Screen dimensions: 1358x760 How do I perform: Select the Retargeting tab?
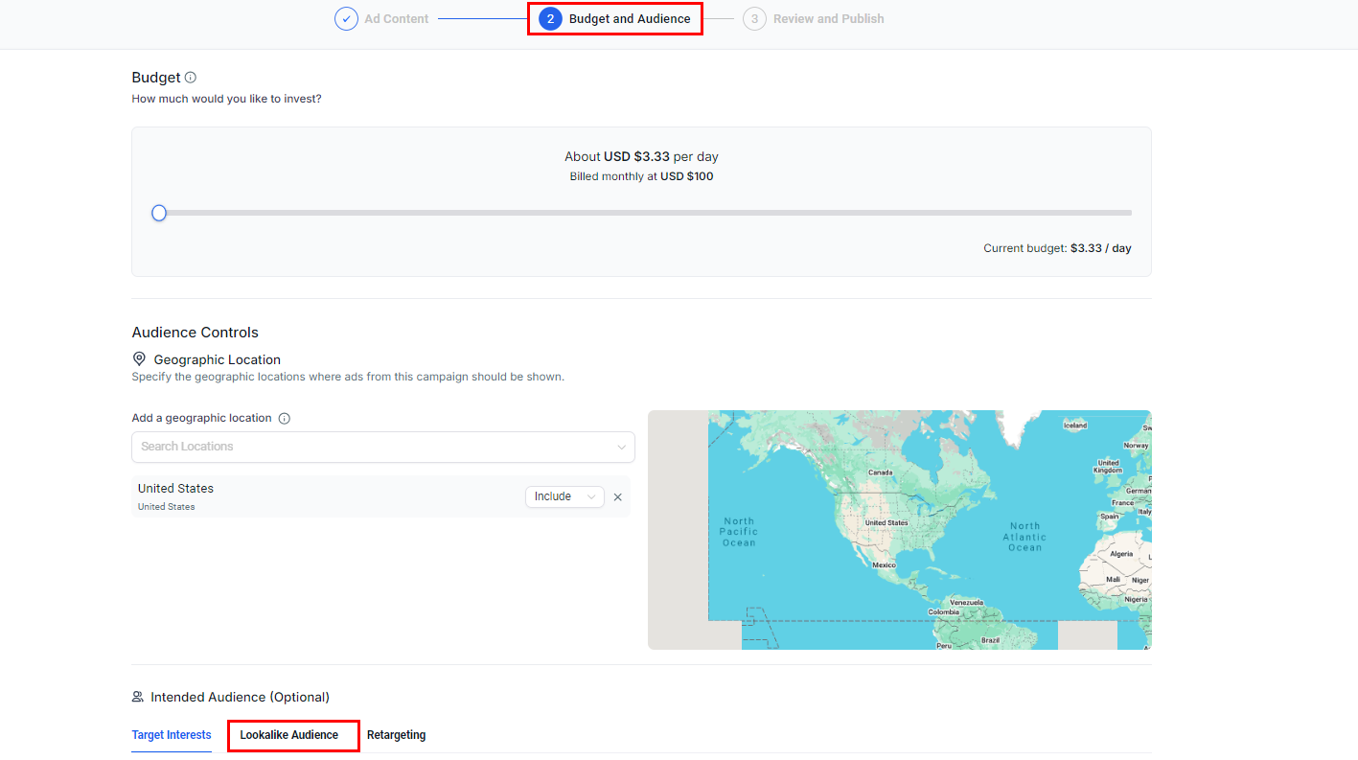point(396,735)
